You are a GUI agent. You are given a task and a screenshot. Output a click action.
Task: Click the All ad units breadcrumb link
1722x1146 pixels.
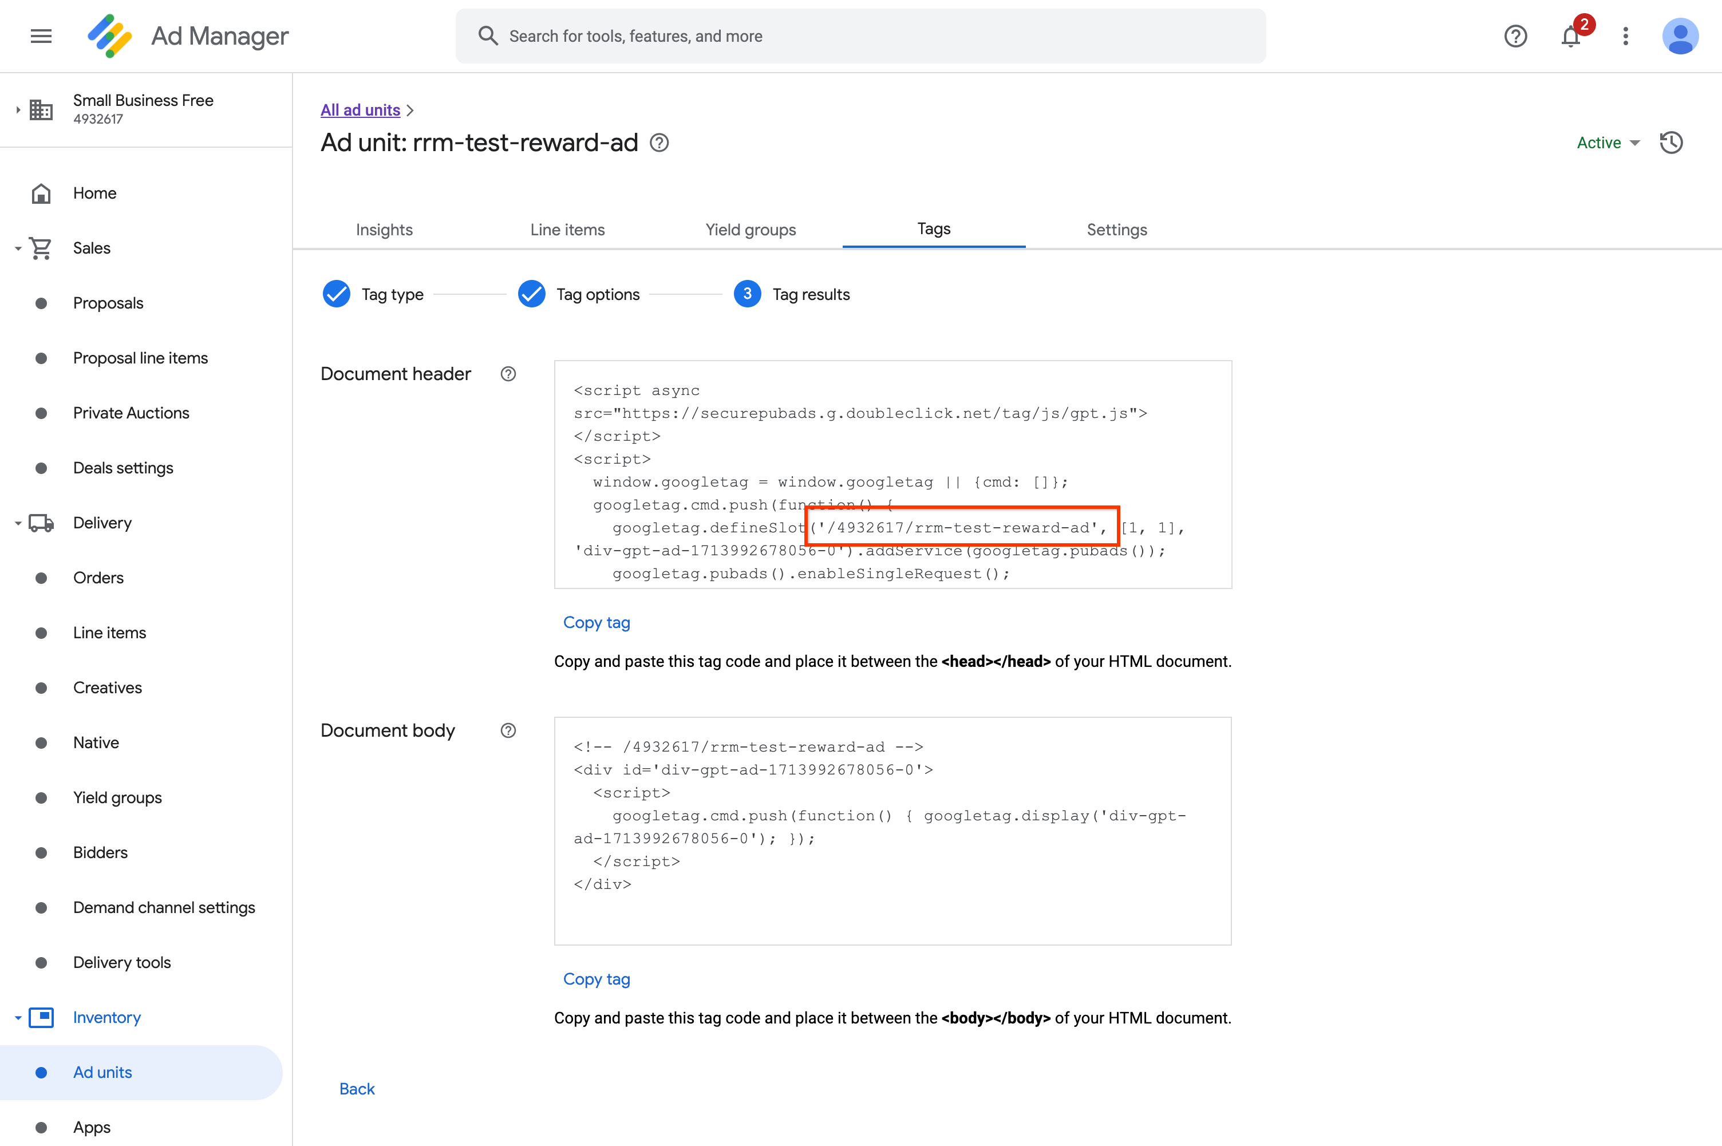(360, 110)
